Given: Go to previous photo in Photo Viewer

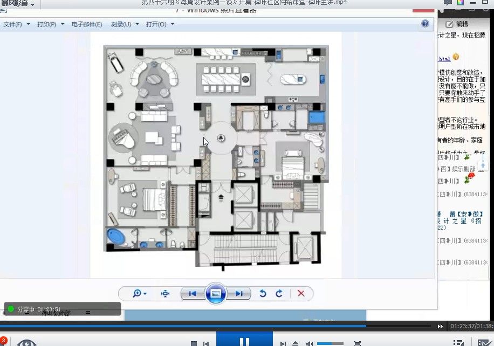Looking at the screenshot, I should click(193, 293).
